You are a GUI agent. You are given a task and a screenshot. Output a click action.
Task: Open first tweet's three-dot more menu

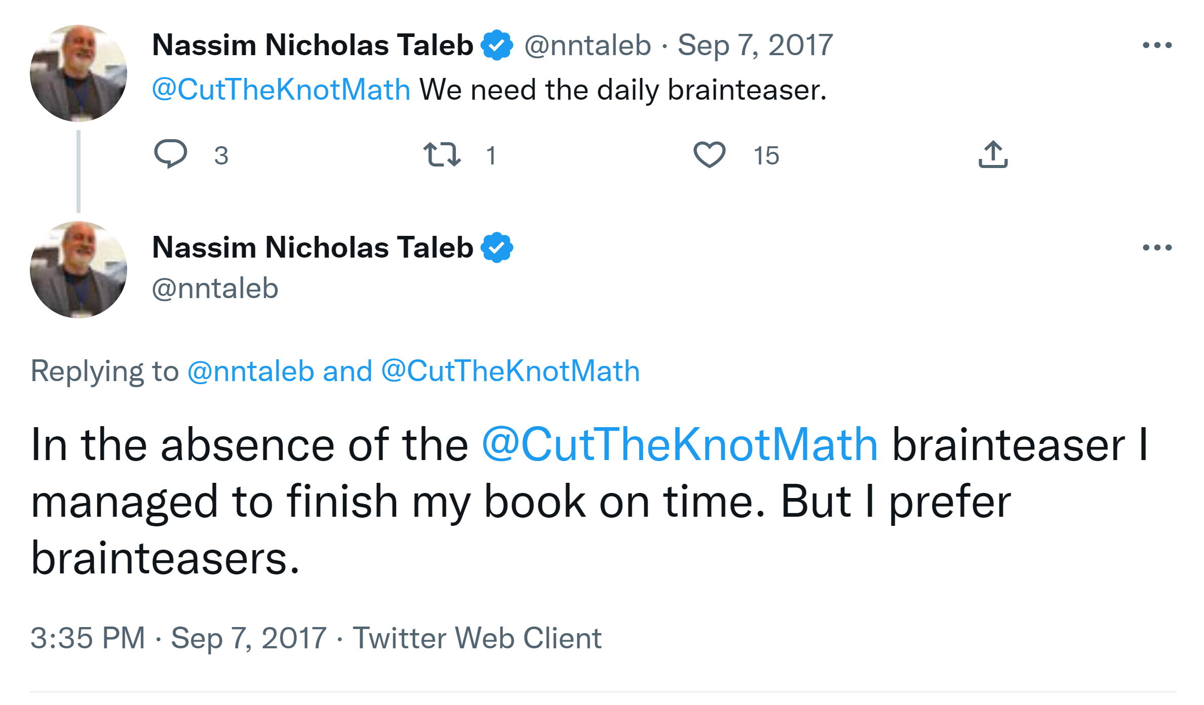tap(1157, 46)
